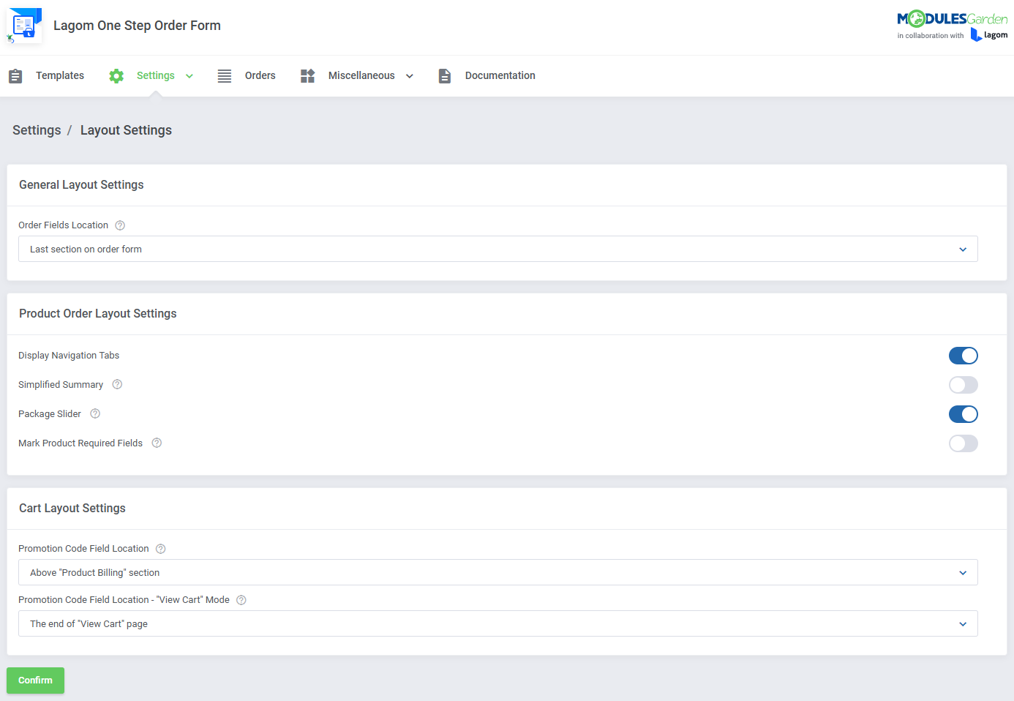
Task: Turn on Mark Product Required Fields
Action: tap(964, 443)
